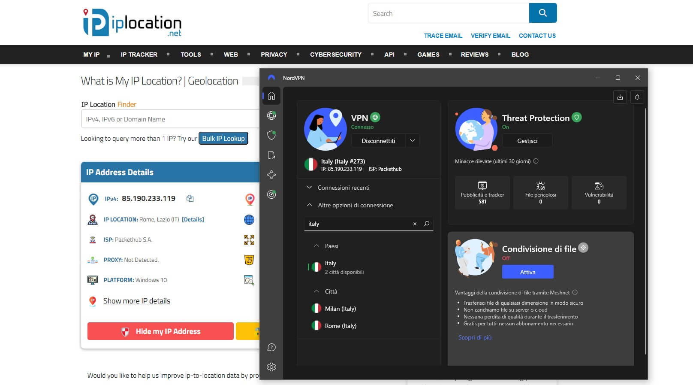693x385 pixels.
Task: Open the NordVPN Home sidebar icon
Action: pyautogui.click(x=271, y=96)
